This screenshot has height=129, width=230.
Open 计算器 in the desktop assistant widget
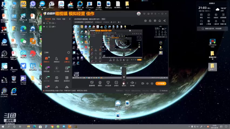(209, 22)
